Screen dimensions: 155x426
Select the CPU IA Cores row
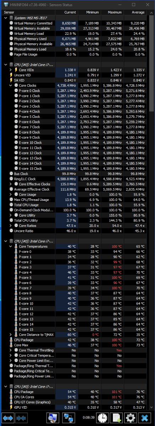(x=74, y=397)
